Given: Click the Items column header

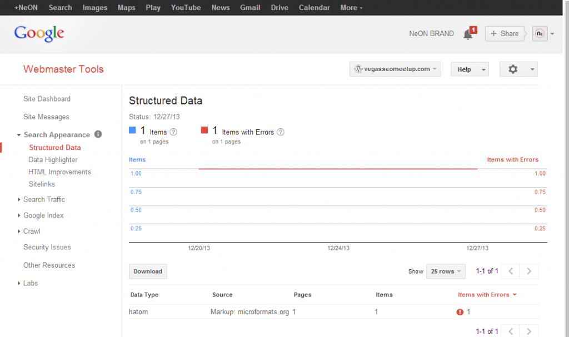Looking at the screenshot, I should (x=384, y=295).
